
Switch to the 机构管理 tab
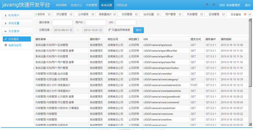pyautogui.click(x=192, y=14)
